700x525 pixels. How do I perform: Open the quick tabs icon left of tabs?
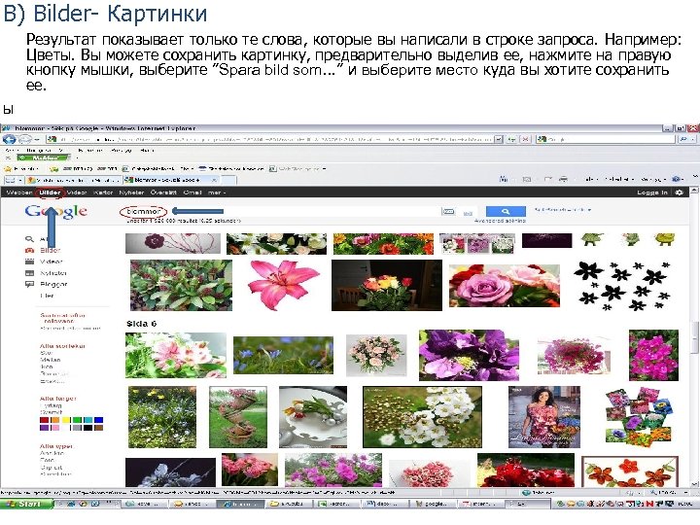10,180
